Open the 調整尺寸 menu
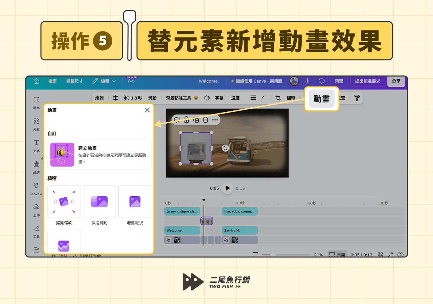Viewport: 433px width, 304px height. click(x=74, y=81)
